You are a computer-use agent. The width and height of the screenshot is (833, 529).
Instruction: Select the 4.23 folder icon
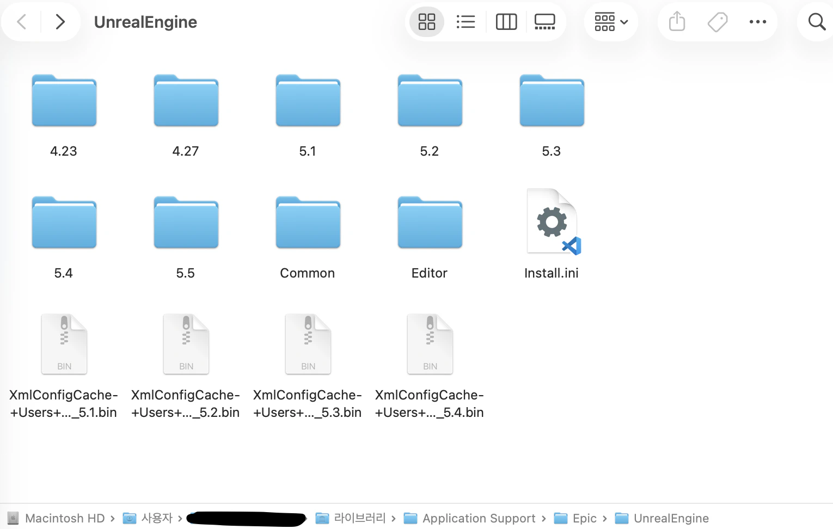pyautogui.click(x=64, y=101)
